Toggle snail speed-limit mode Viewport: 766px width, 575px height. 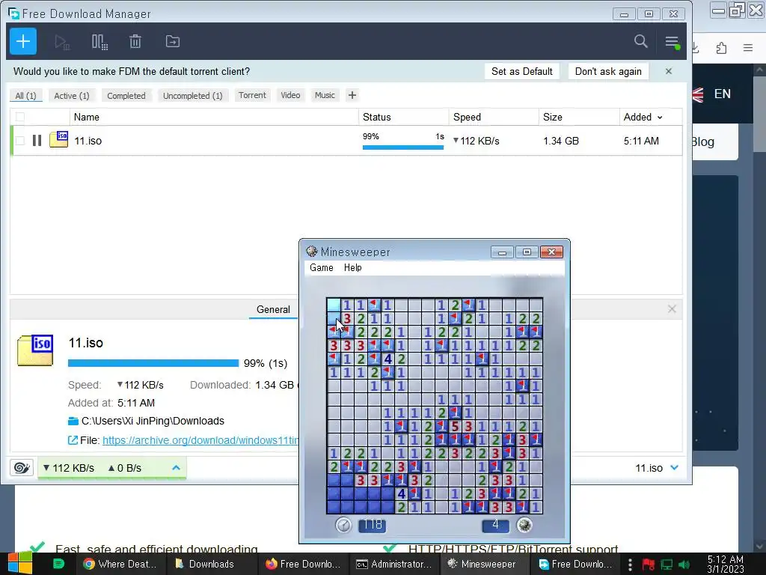22,468
